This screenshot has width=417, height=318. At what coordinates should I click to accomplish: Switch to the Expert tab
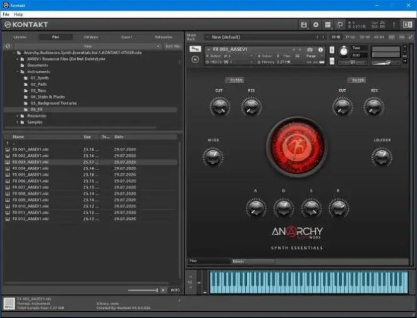click(x=126, y=37)
